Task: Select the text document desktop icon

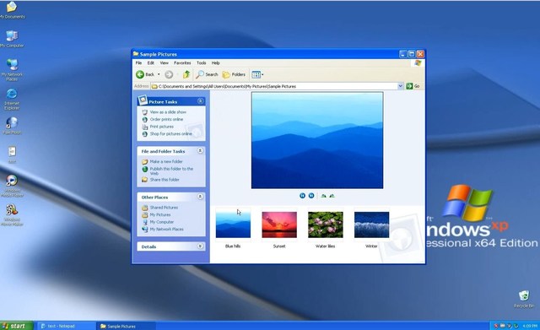Action: pos(12,154)
